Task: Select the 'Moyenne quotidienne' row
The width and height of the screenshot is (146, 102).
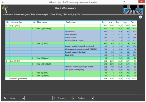Action: pyautogui.click(x=71, y=79)
